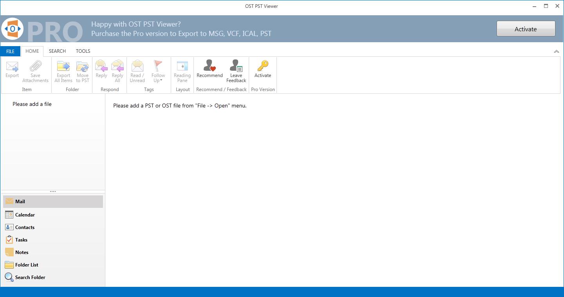
Task: Close the OST PST Viewer window
Action: 557,6
